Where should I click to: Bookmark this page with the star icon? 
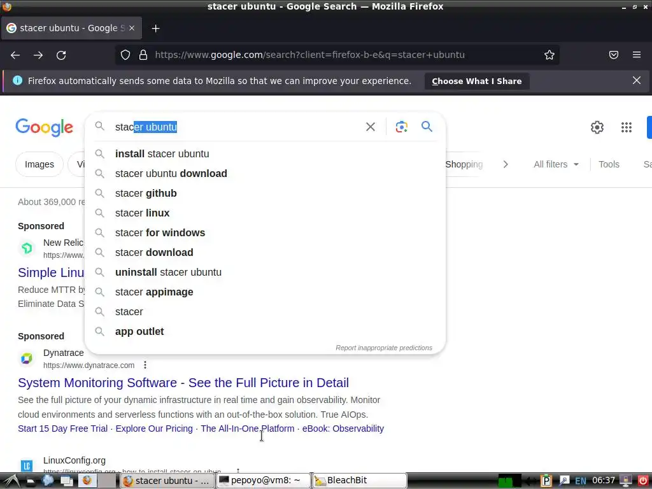tap(549, 55)
